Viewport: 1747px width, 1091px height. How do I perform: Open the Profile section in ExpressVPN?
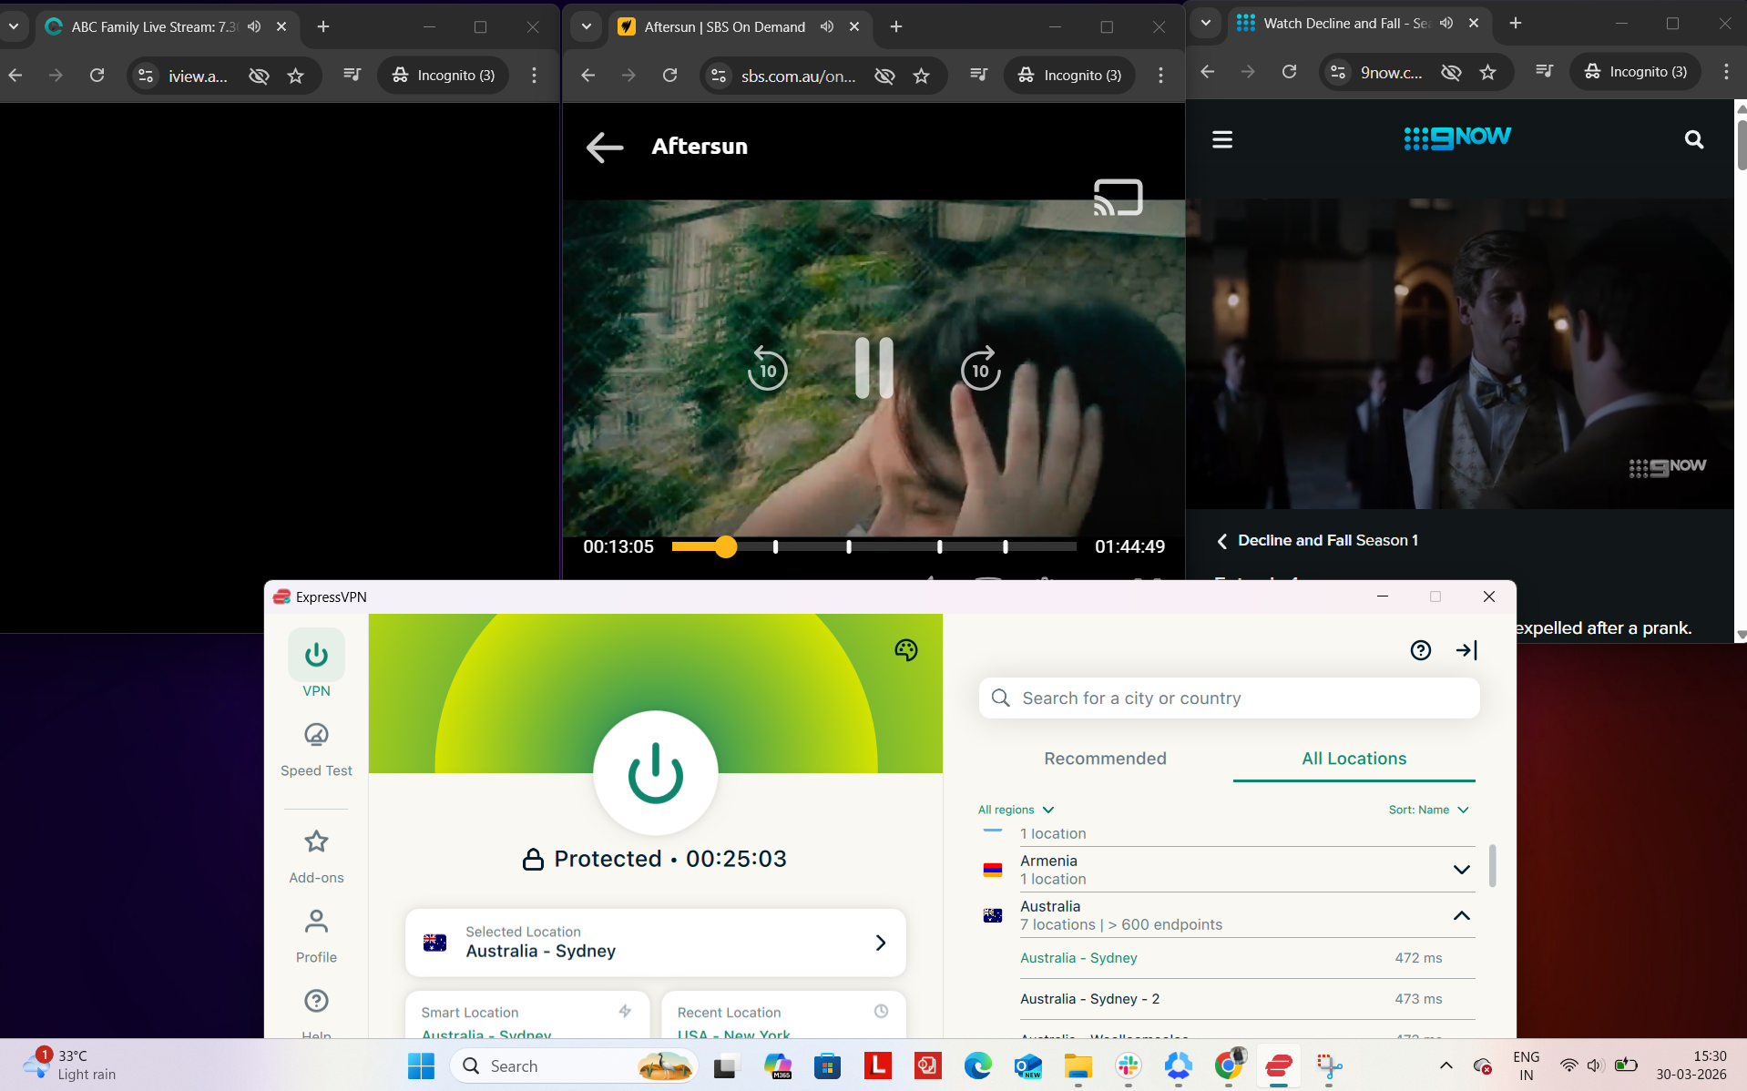(x=315, y=933)
